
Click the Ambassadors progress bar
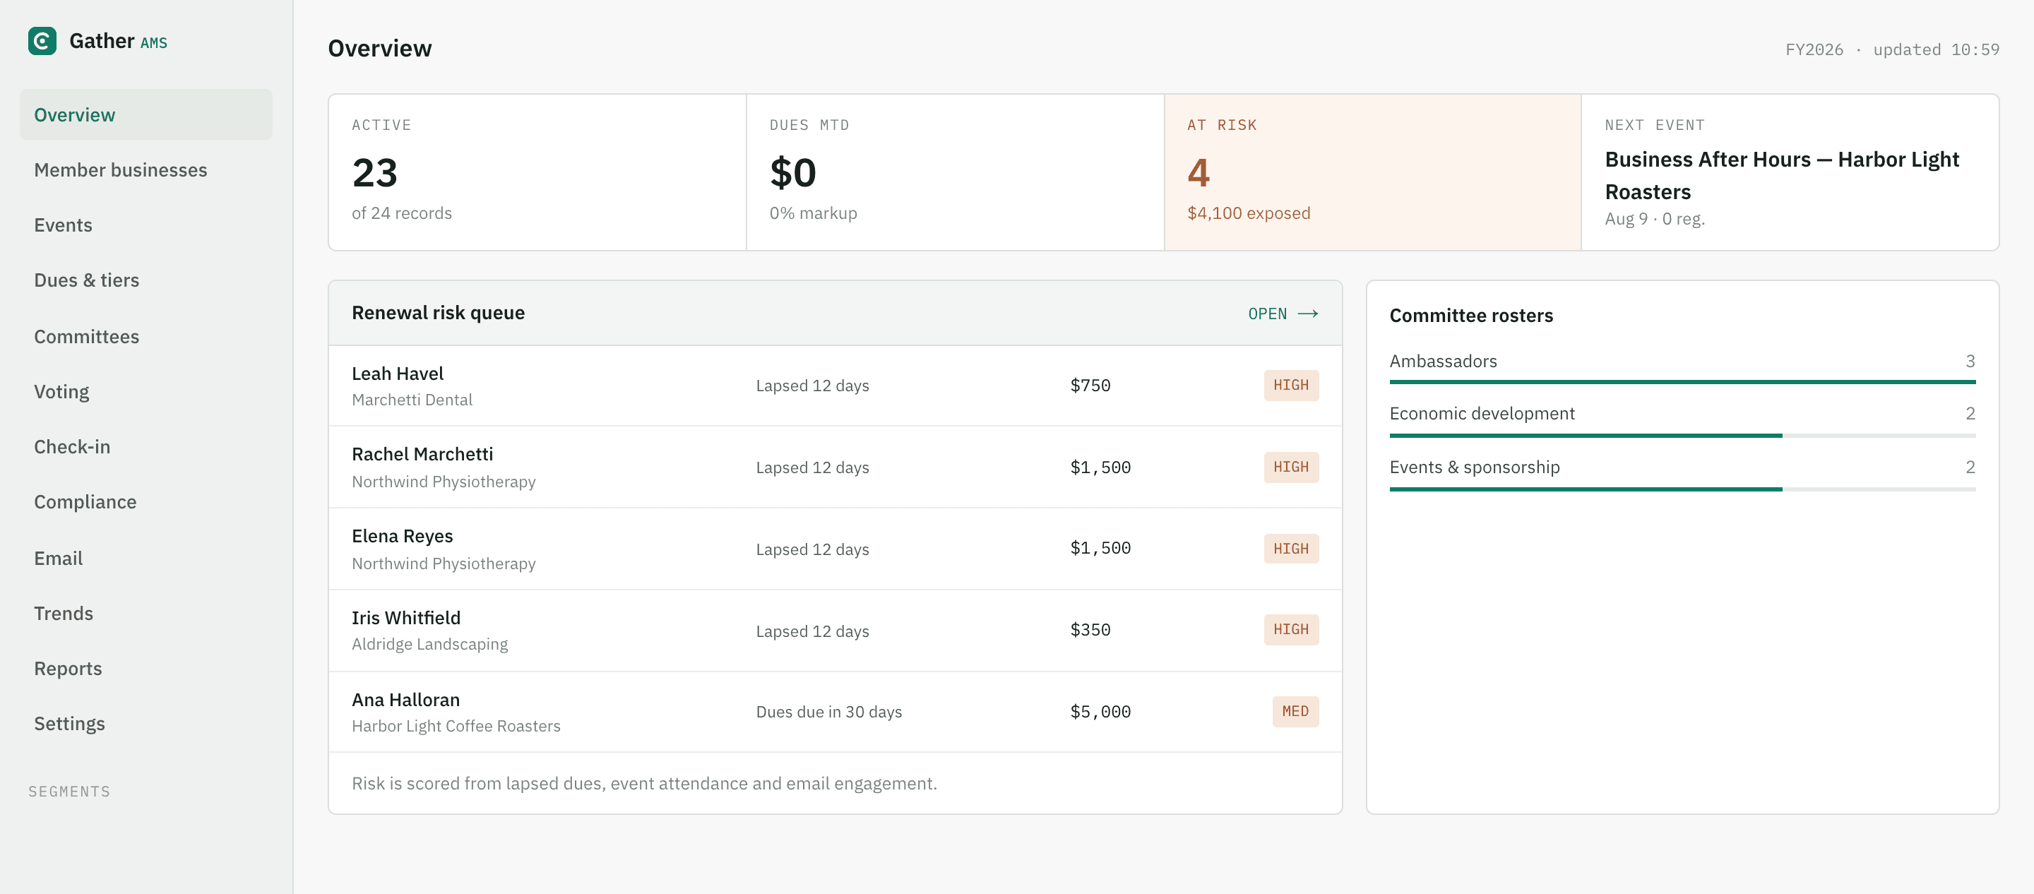[1682, 382]
